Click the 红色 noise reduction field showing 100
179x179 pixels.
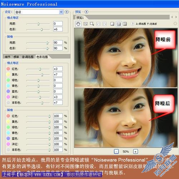pos(58,116)
